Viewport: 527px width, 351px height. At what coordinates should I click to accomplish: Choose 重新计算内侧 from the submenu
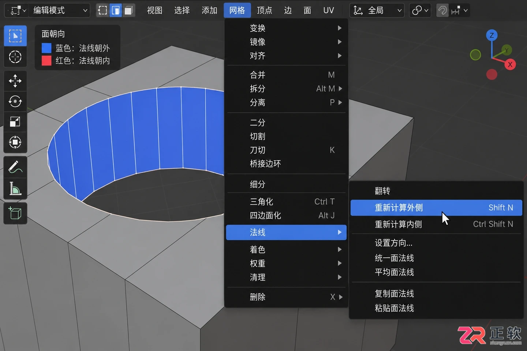tap(436, 224)
